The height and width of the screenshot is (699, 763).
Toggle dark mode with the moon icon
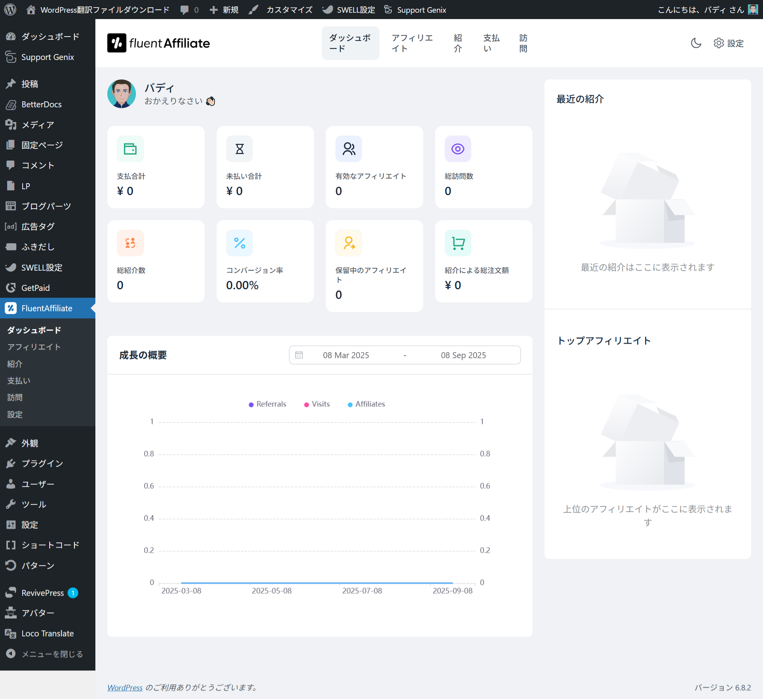[x=696, y=43]
